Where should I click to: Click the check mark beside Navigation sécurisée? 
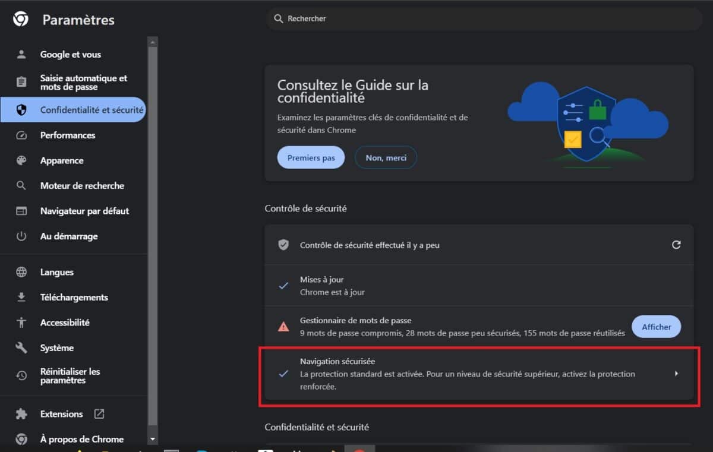(283, 374)
